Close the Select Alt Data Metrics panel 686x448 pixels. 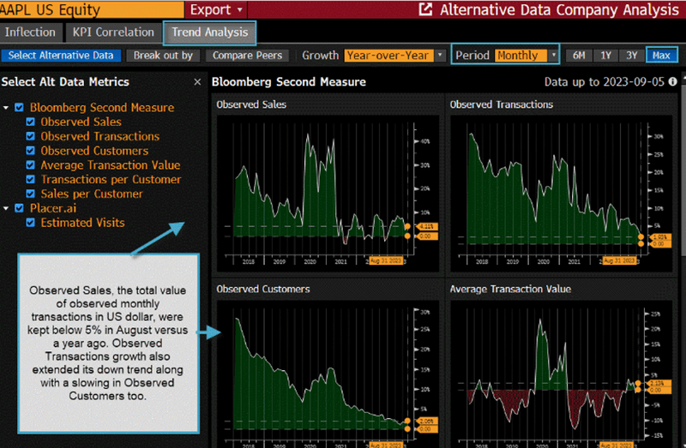pyautogui.click(x=197, y=82)
